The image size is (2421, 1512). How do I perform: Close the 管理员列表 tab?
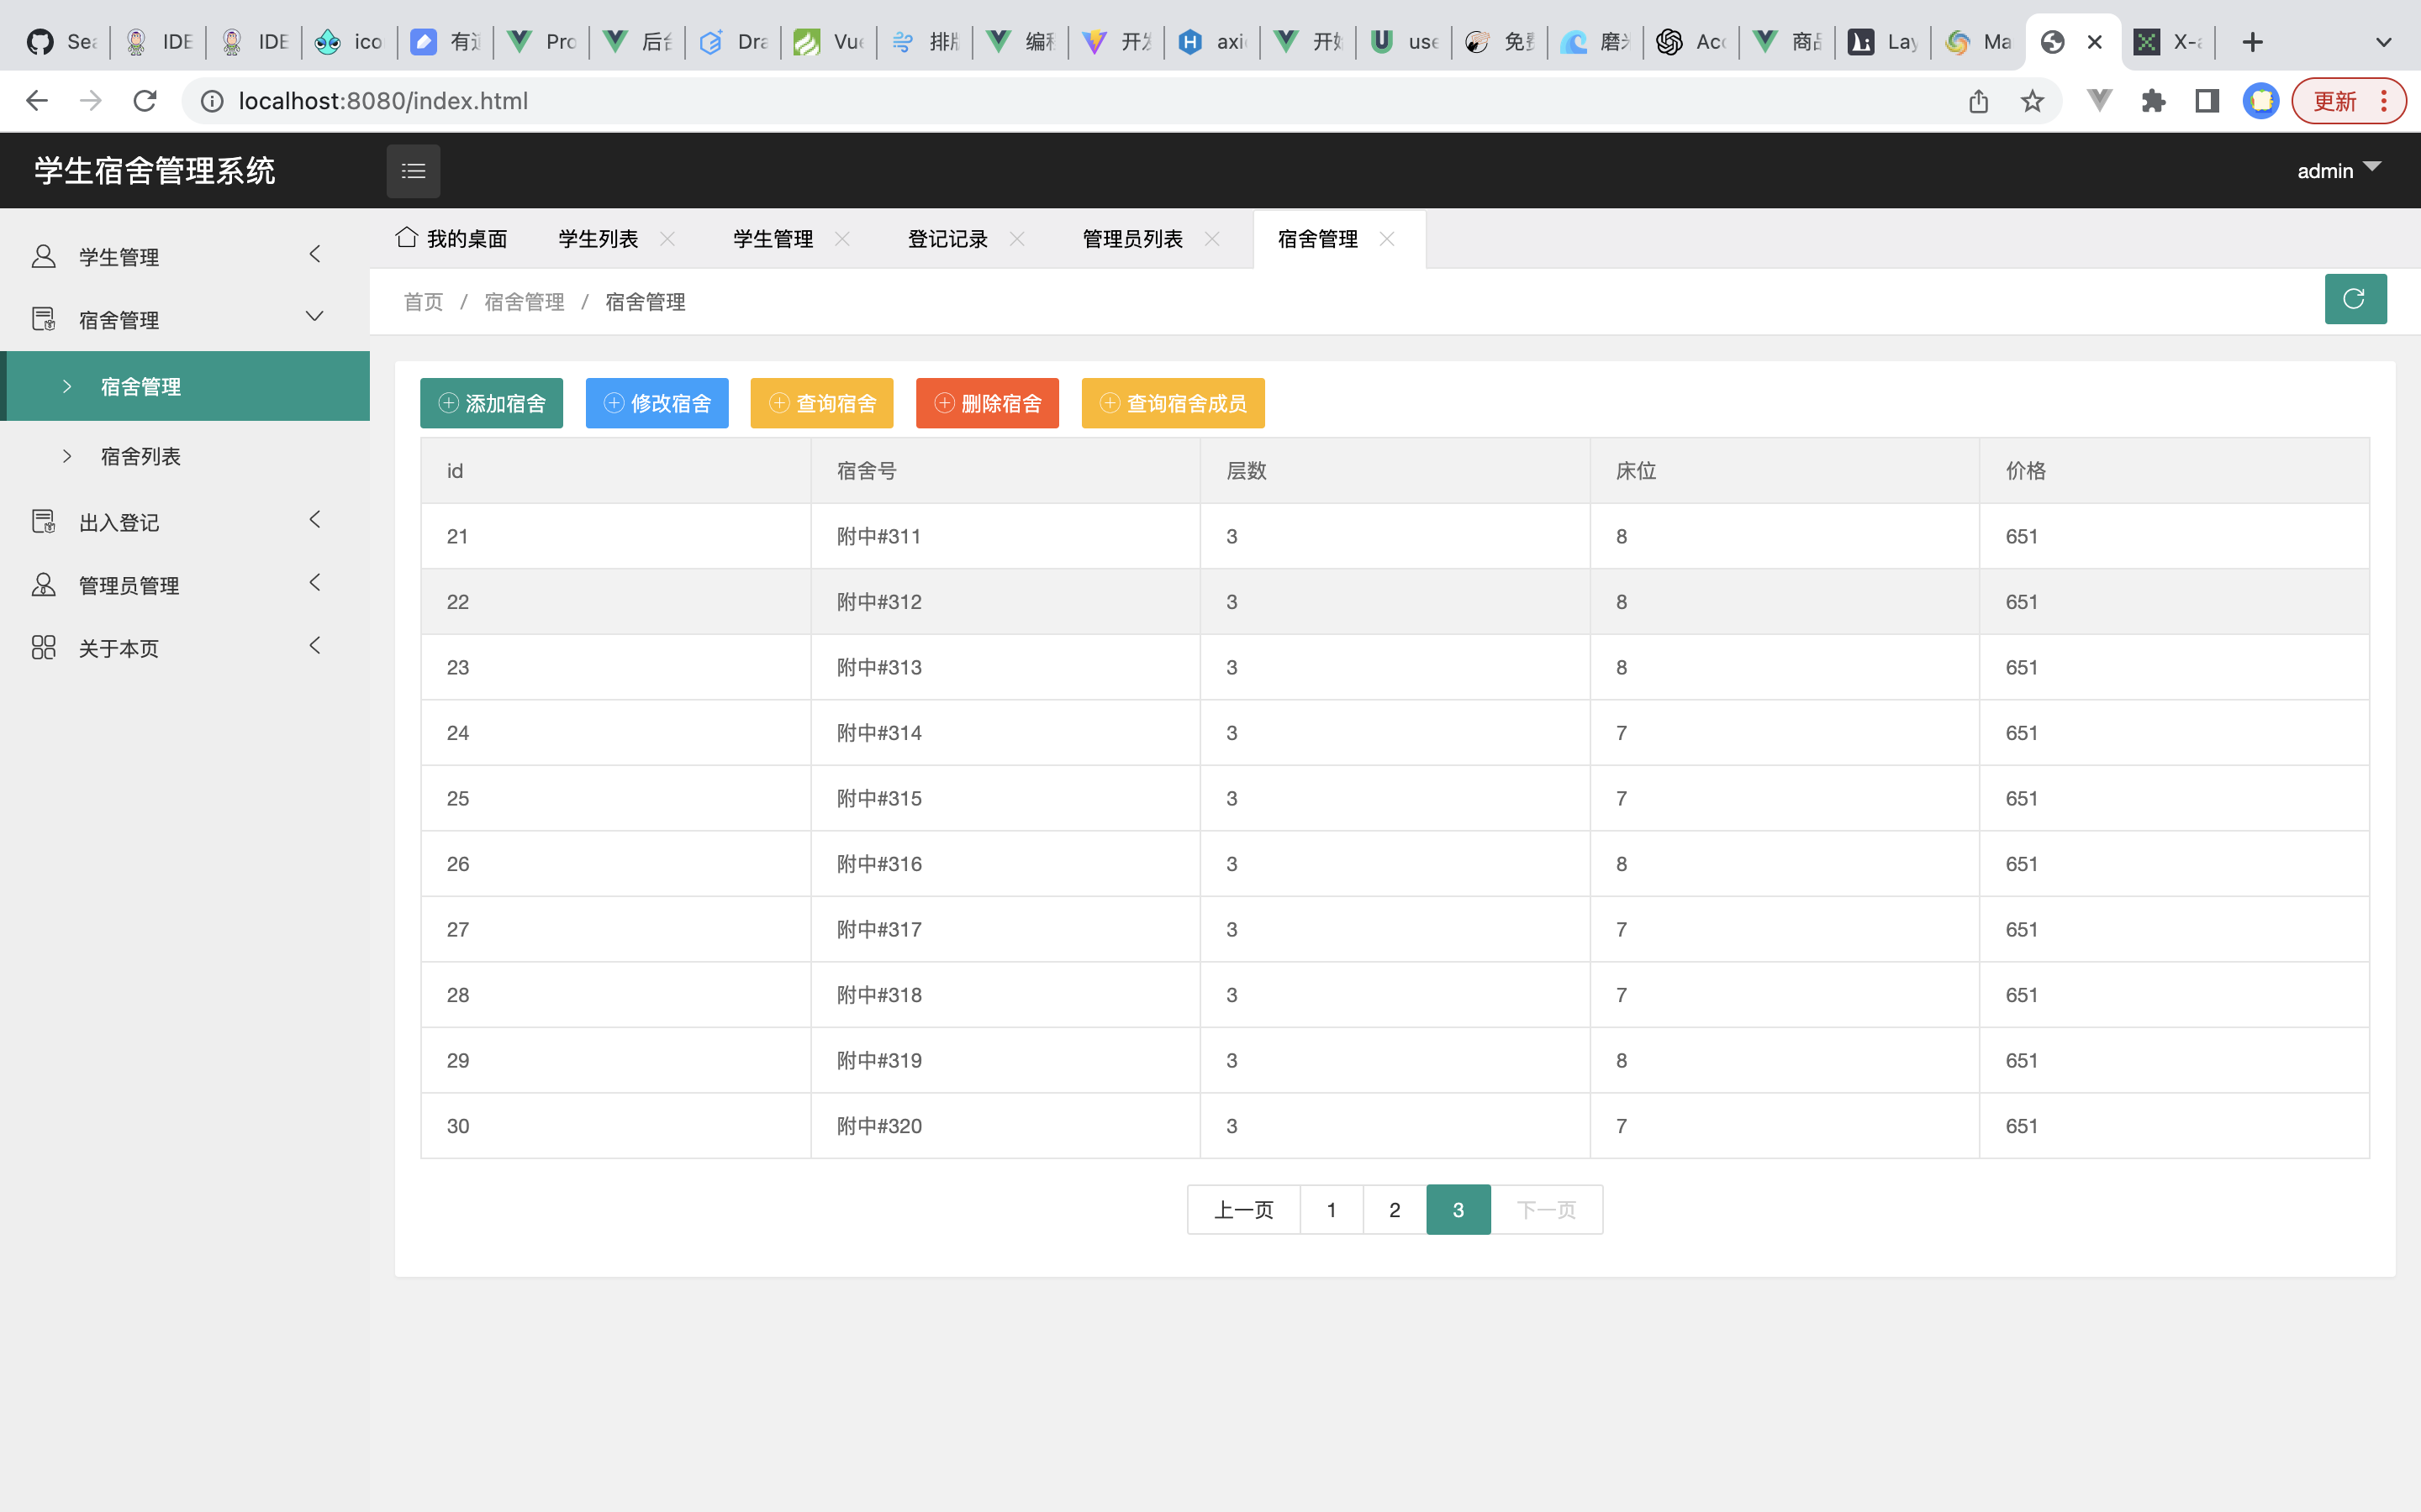point(1211,239)
